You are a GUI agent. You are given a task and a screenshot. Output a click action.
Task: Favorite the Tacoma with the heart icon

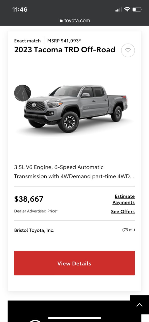click(x=128, y=50)
